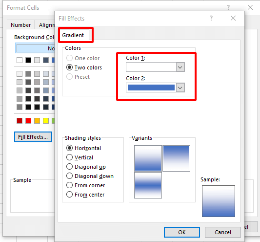Screen dimensions: 260x242
Task: Open the Color 1 dropdown
Action: (x=155, y=67)
